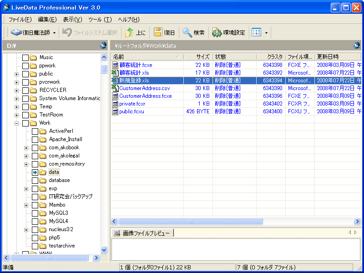364x273 pixels.
Task: Sort by the 状態 column header
Action: [234, 56]
